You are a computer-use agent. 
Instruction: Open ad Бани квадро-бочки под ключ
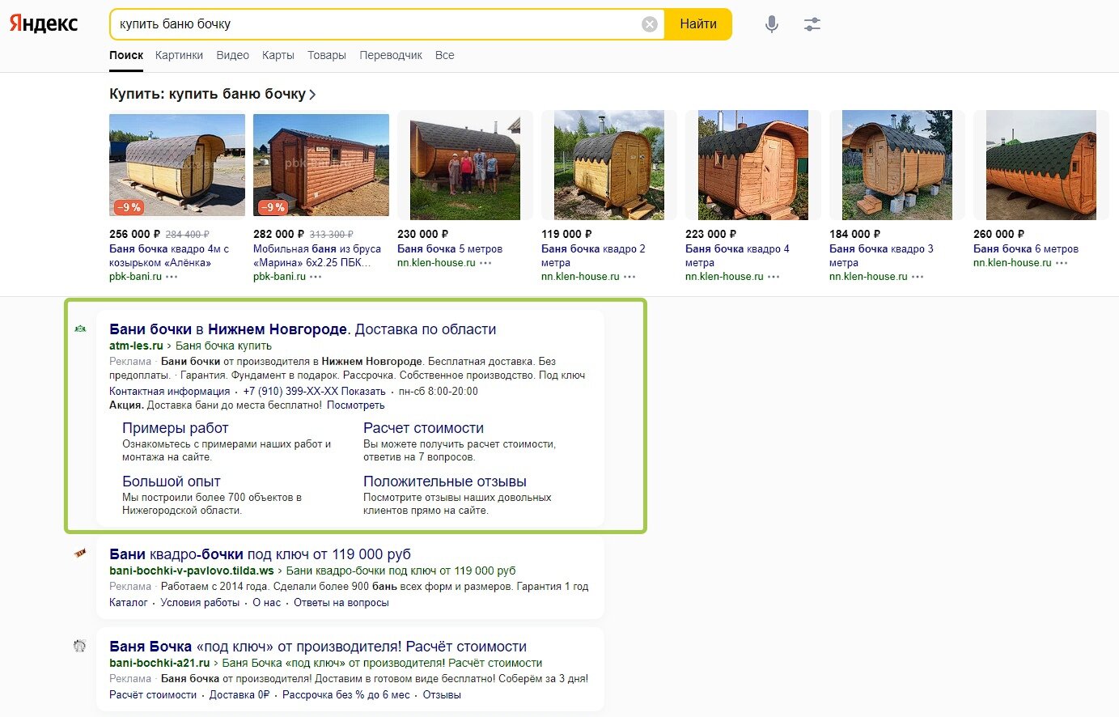[x=260, y=554]
